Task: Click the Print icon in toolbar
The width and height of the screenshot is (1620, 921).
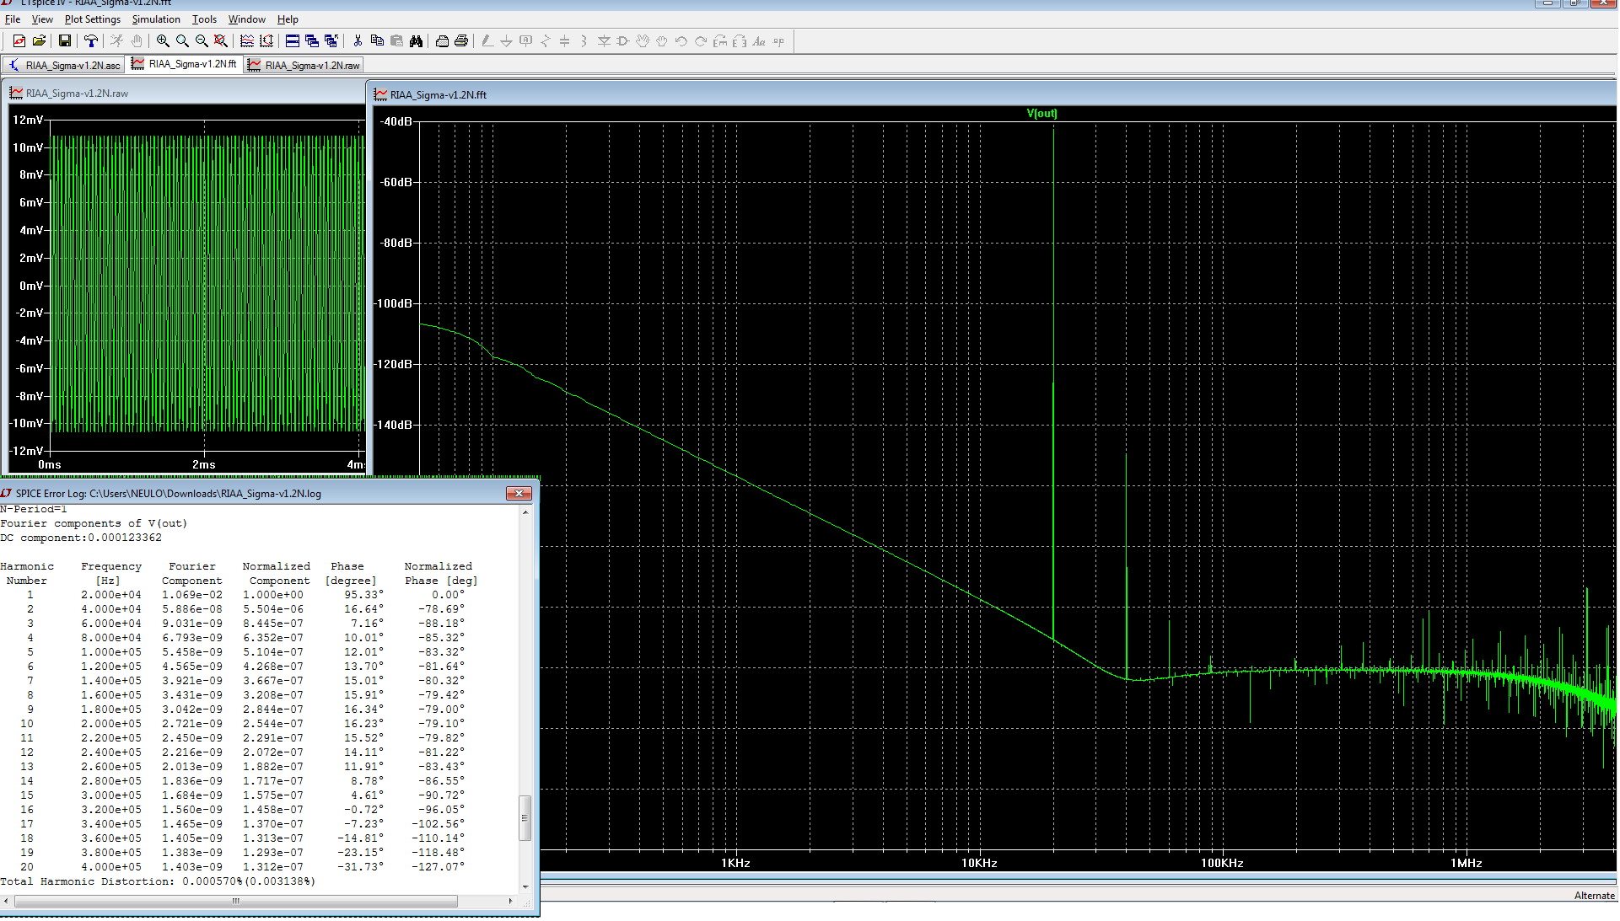Action: tap(460, 40)
